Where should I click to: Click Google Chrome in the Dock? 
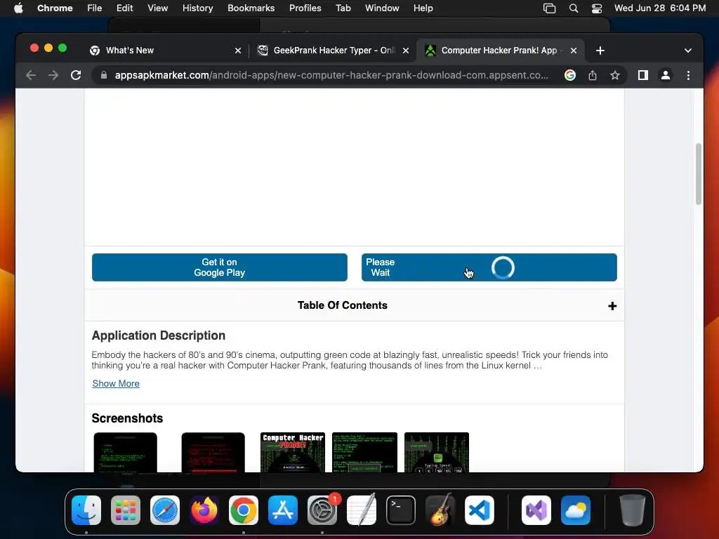(x=244, y=510)
